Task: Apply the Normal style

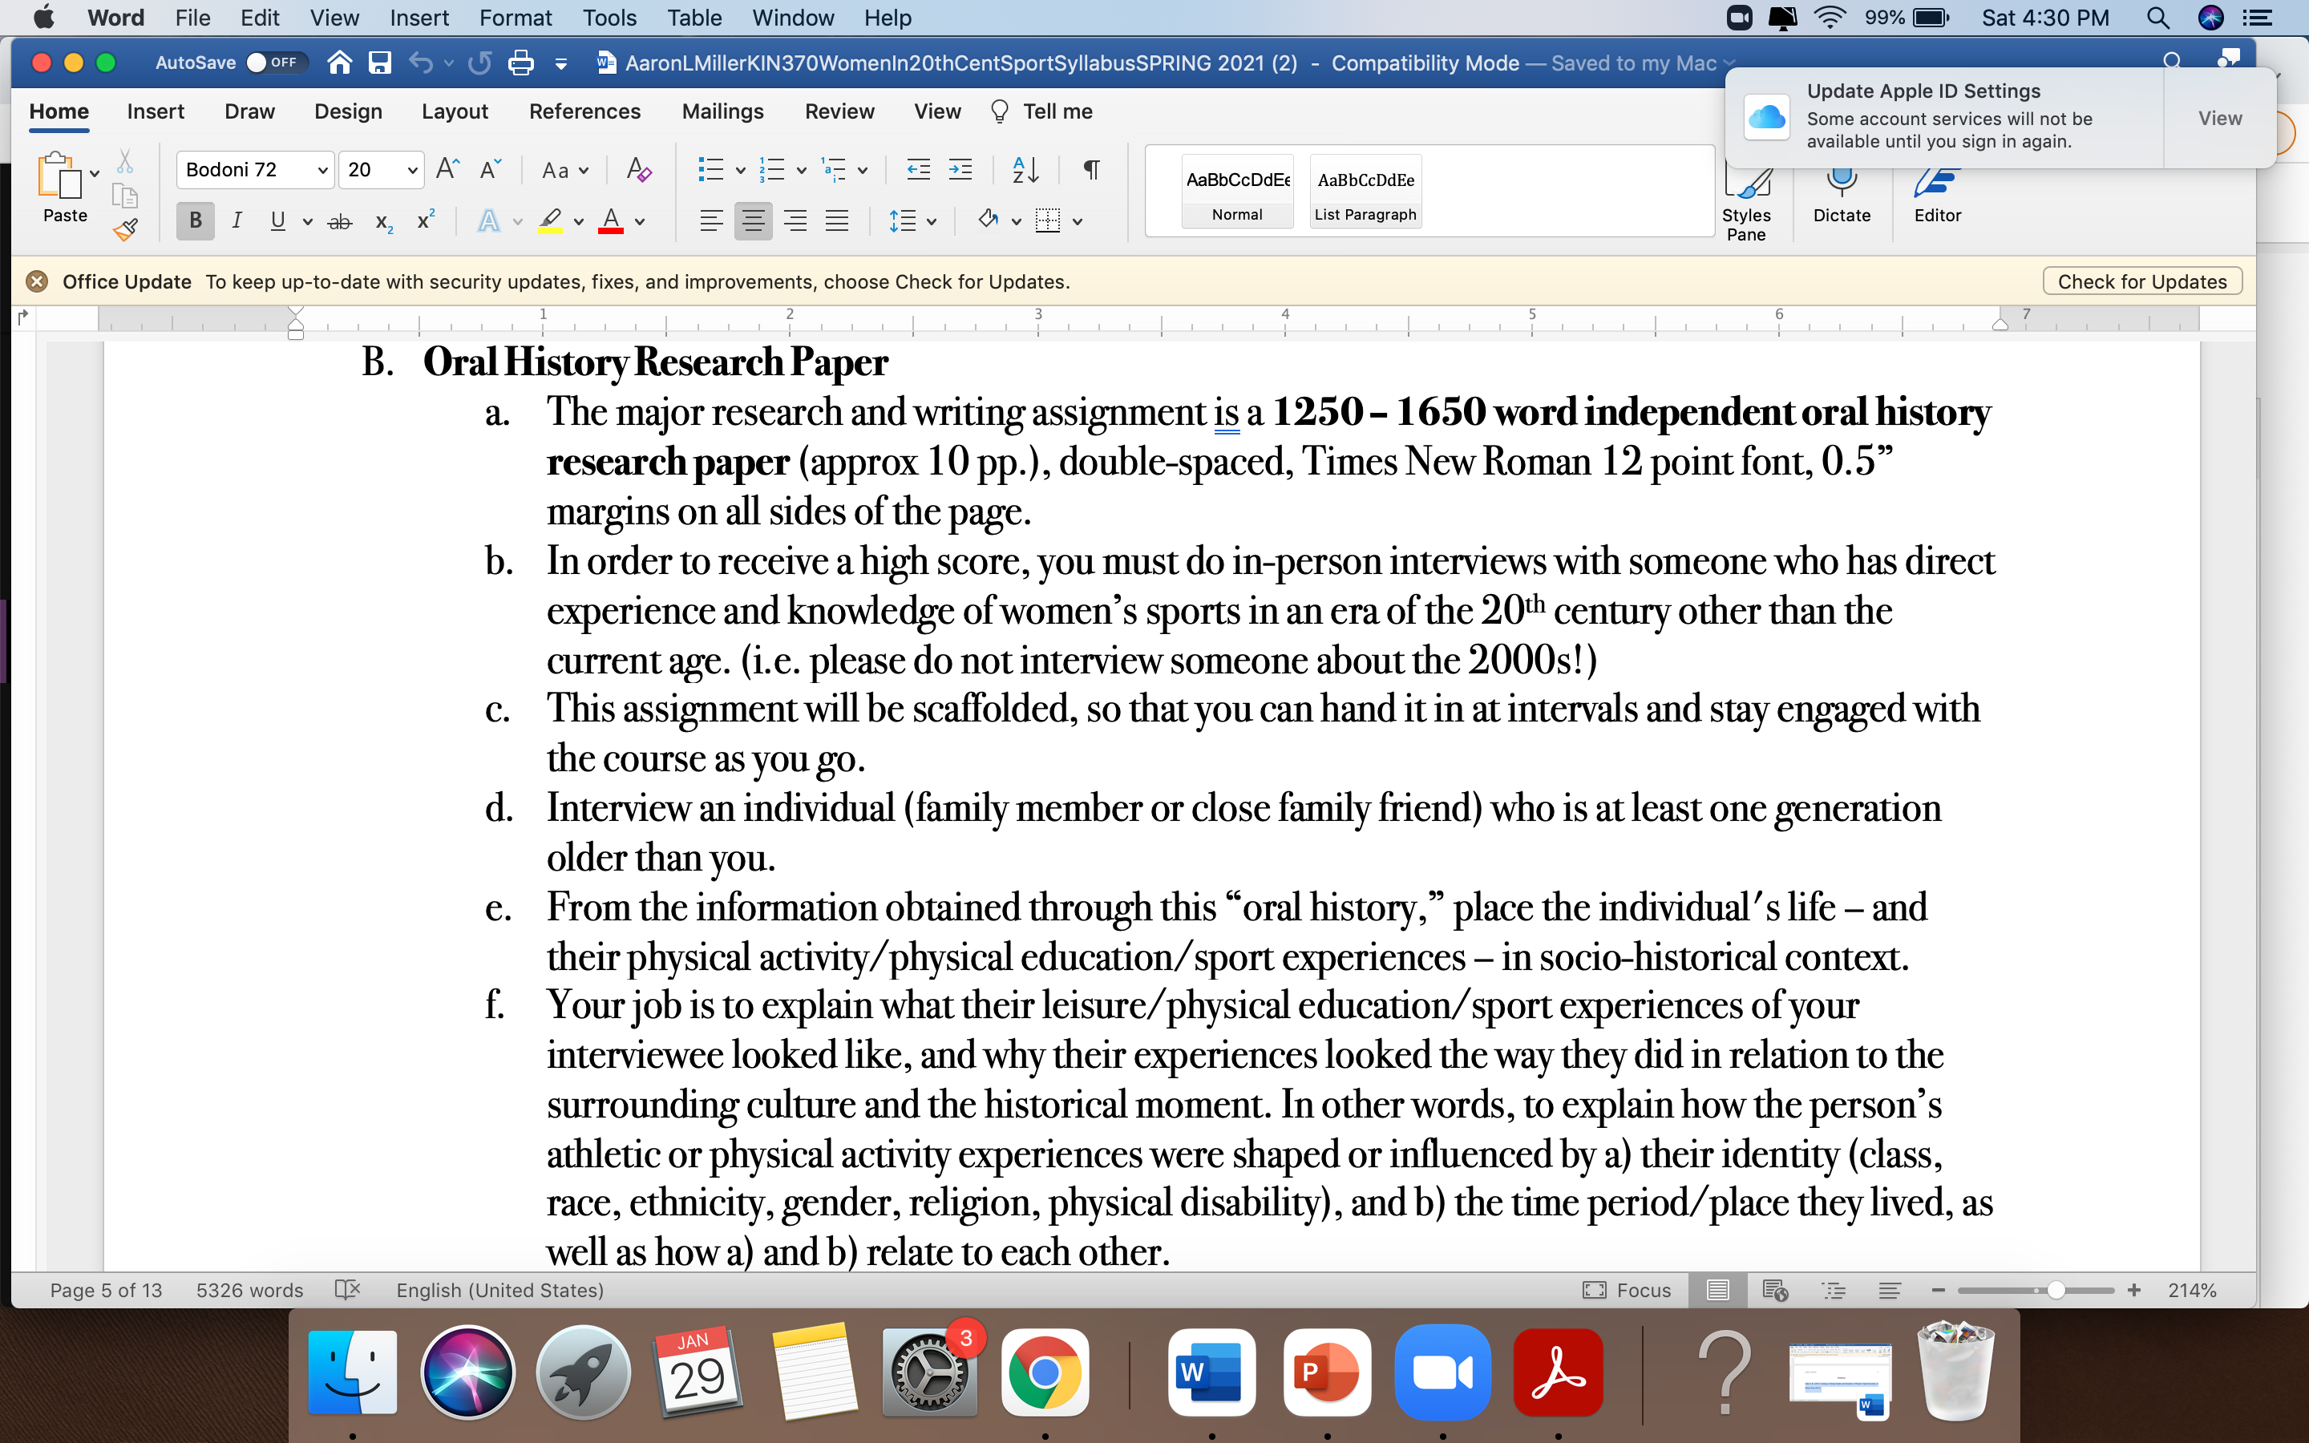Action: [1238, 191]
